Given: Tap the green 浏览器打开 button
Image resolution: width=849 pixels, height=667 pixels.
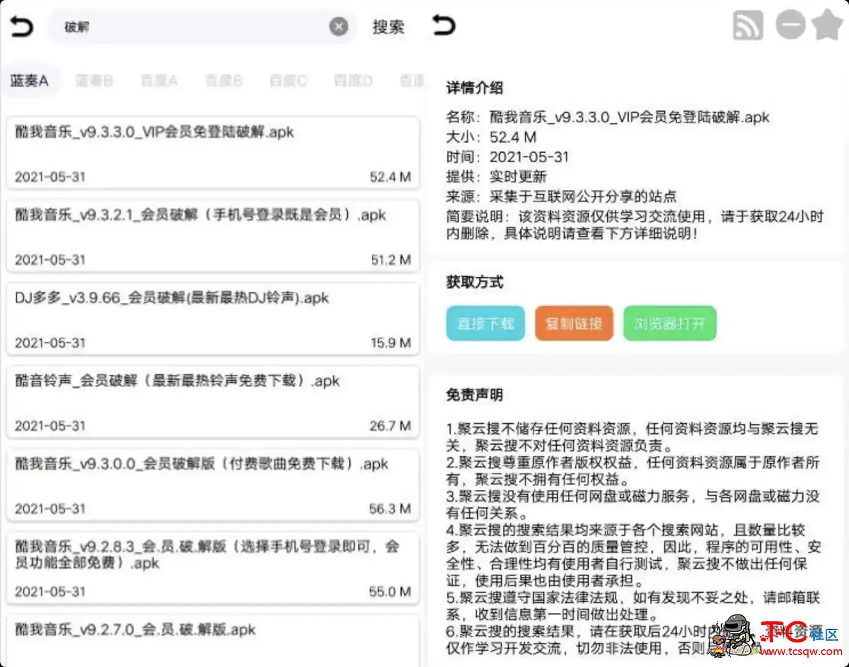Looking at the screenshot, I should [670, 323].
